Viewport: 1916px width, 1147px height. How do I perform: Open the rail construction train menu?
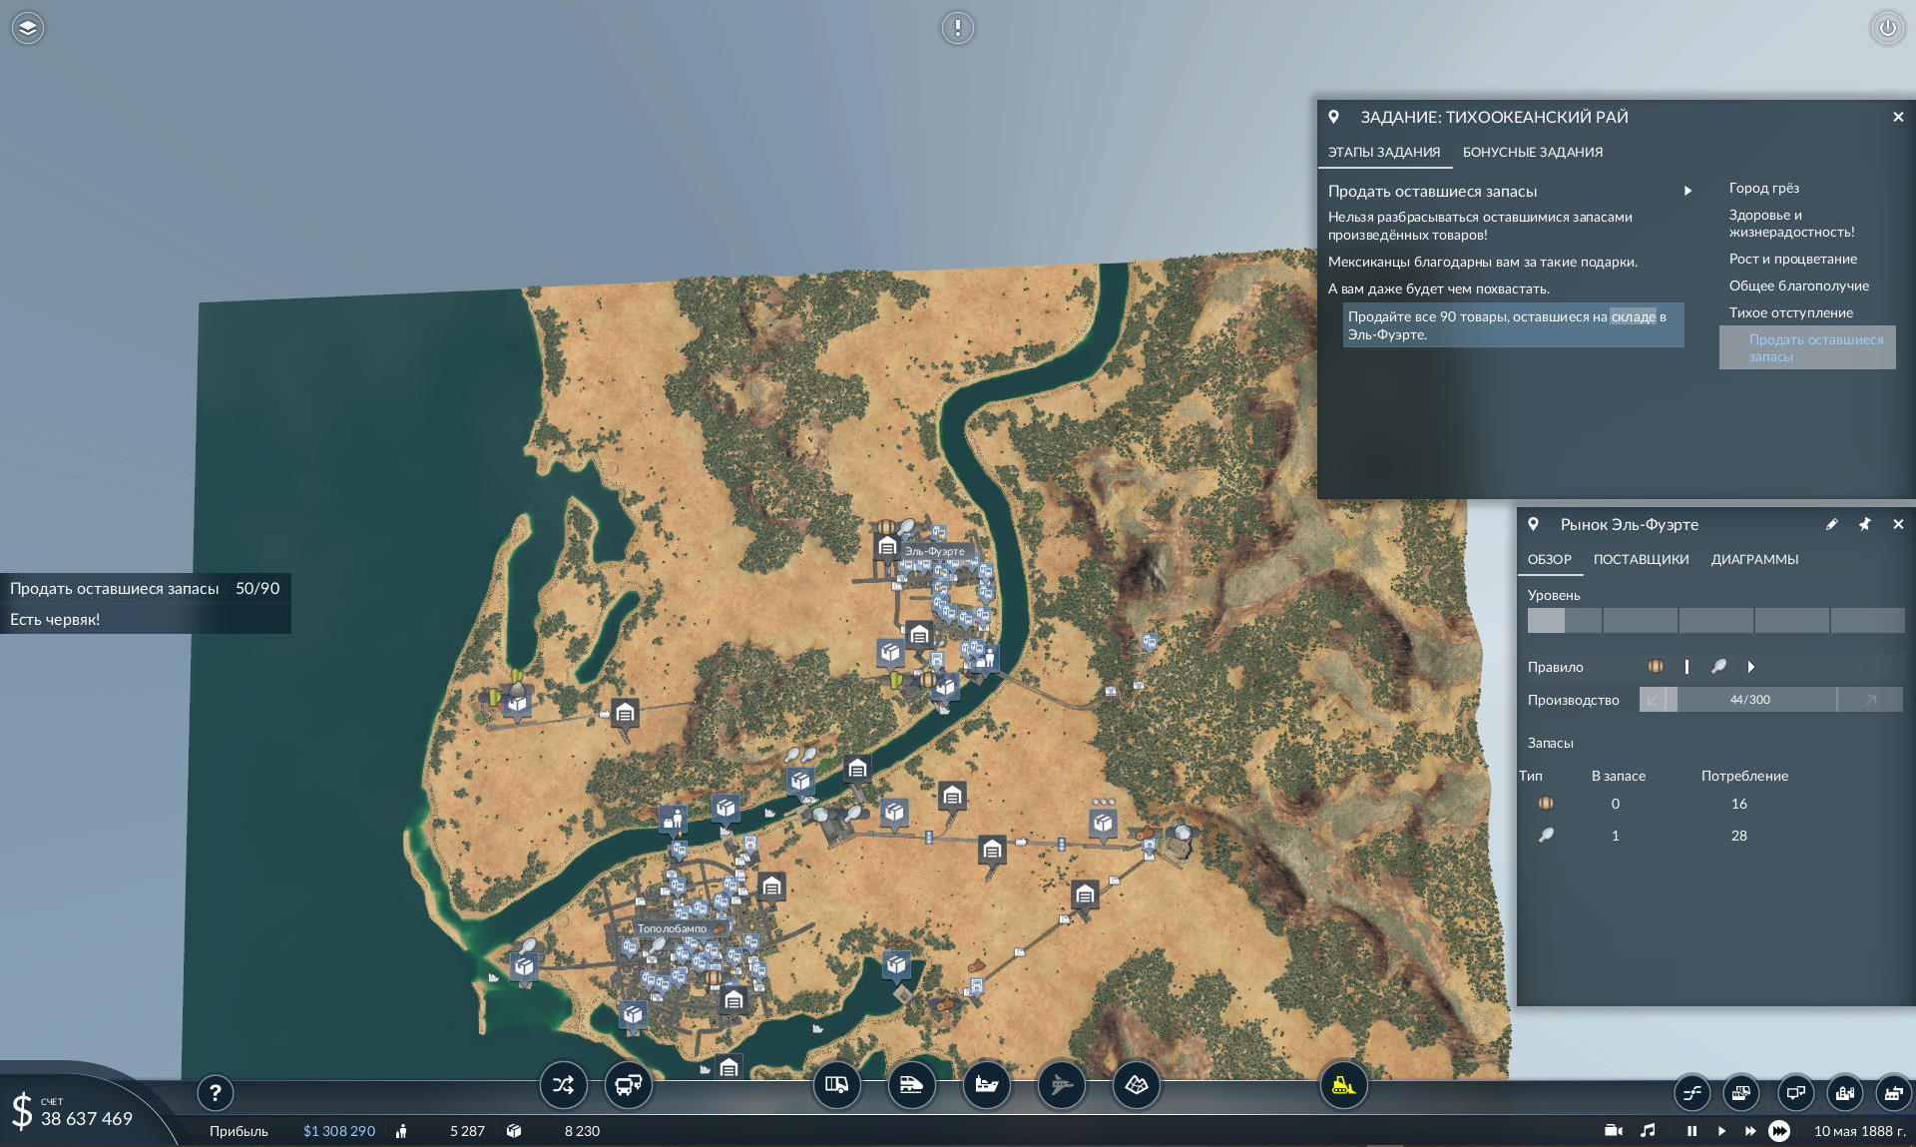point(912,1085)
